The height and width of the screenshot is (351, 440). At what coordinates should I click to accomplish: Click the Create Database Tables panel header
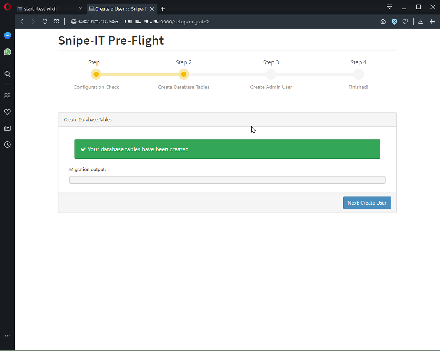(x=227, y=120)
